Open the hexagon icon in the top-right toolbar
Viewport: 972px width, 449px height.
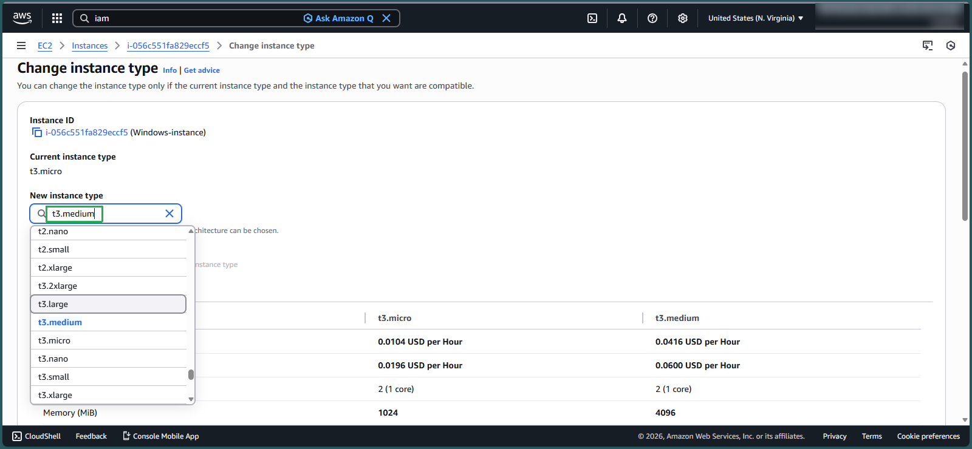tap(951, 46)
